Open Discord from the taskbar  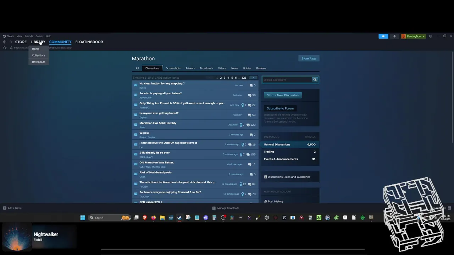point(206,217)
